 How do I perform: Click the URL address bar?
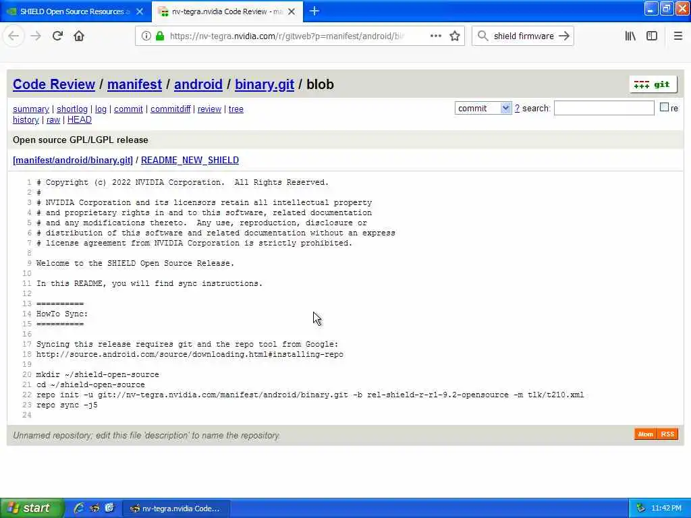(286, 36)
